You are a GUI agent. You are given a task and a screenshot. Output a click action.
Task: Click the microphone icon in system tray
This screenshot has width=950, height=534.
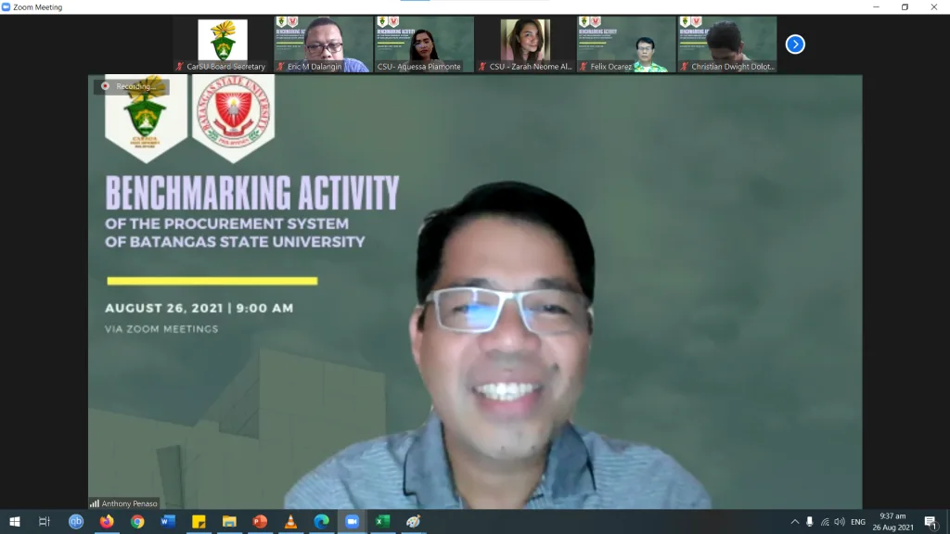pyautogui.click(x=810, y=522)
